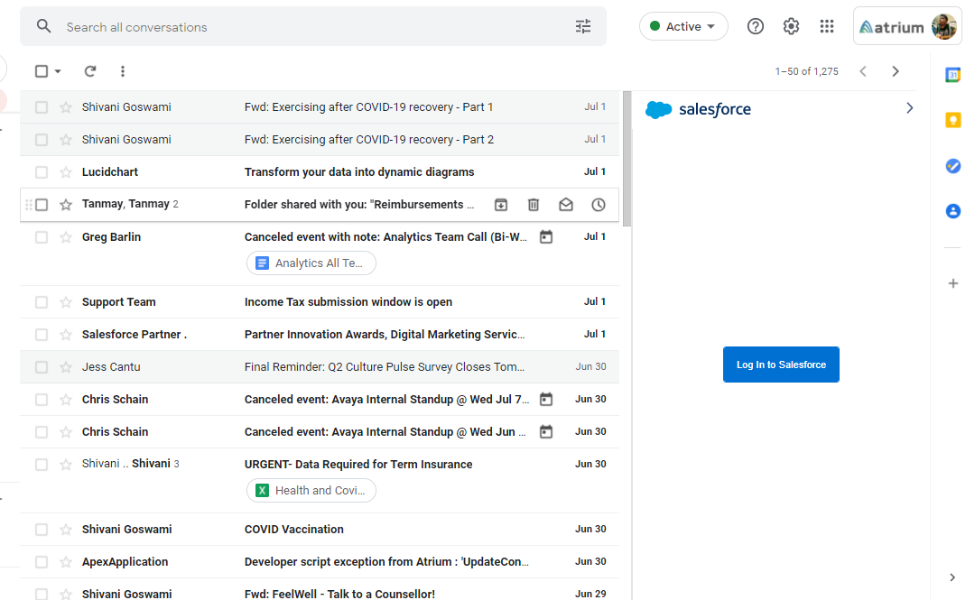The height and width of the screenshot is (600, 975).
Task: Expand the select-all checkbox dropdown arrow
Action: coord(58,71)
